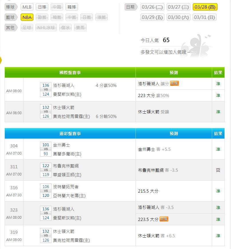Choose date 03/29 (五)
The width and height of the screenshot is (231, 249).
152,17
